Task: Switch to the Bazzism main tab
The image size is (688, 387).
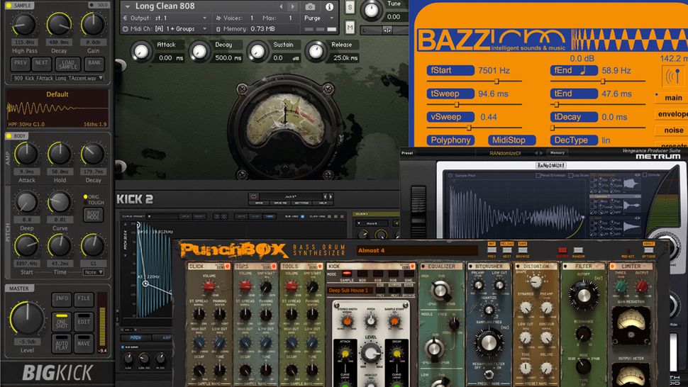Action: [672, 98]
